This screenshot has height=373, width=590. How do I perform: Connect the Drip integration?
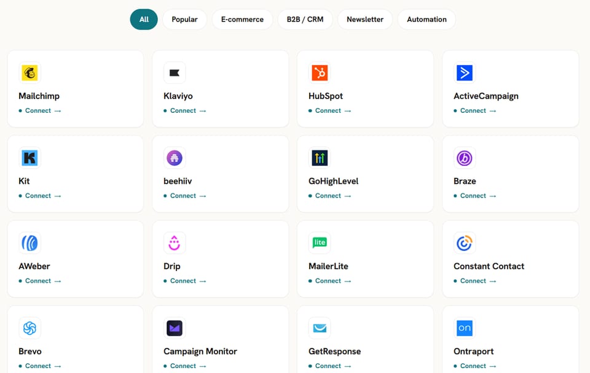[185, 281]
